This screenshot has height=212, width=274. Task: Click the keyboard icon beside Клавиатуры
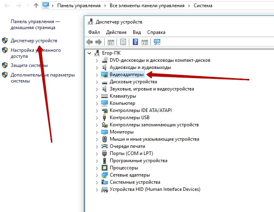pos(105,96)
